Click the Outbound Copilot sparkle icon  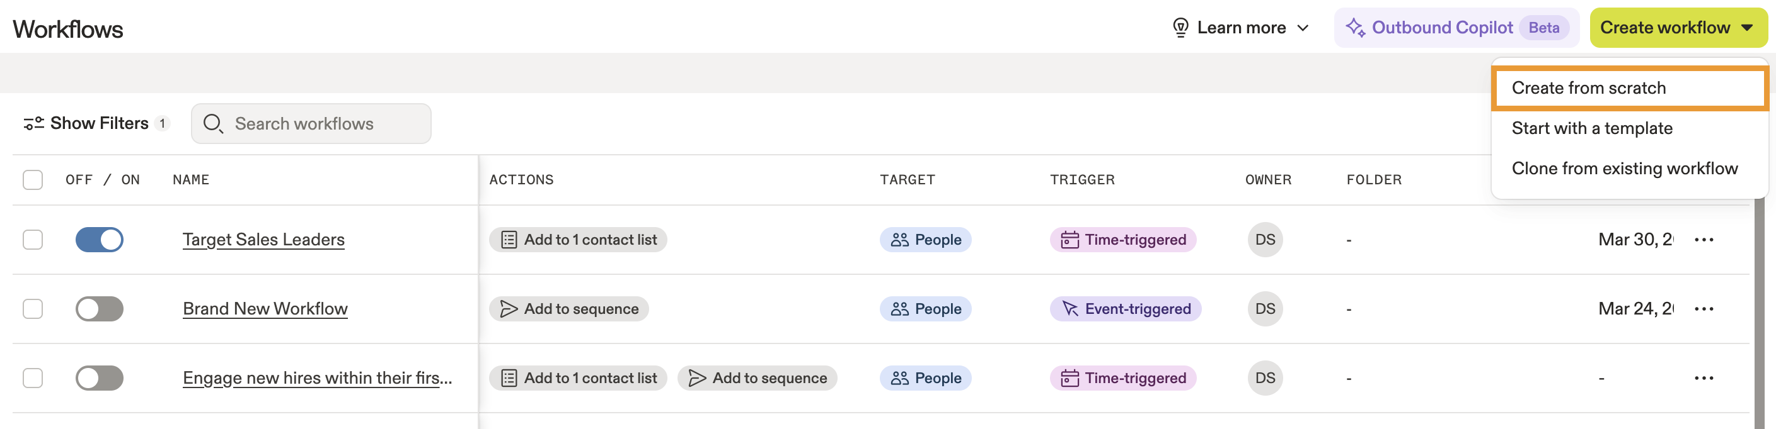[1355, 28]
